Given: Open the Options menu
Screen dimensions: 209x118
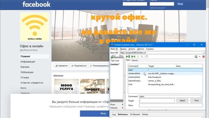Looking at the screenshot, I should pos(140,49).
